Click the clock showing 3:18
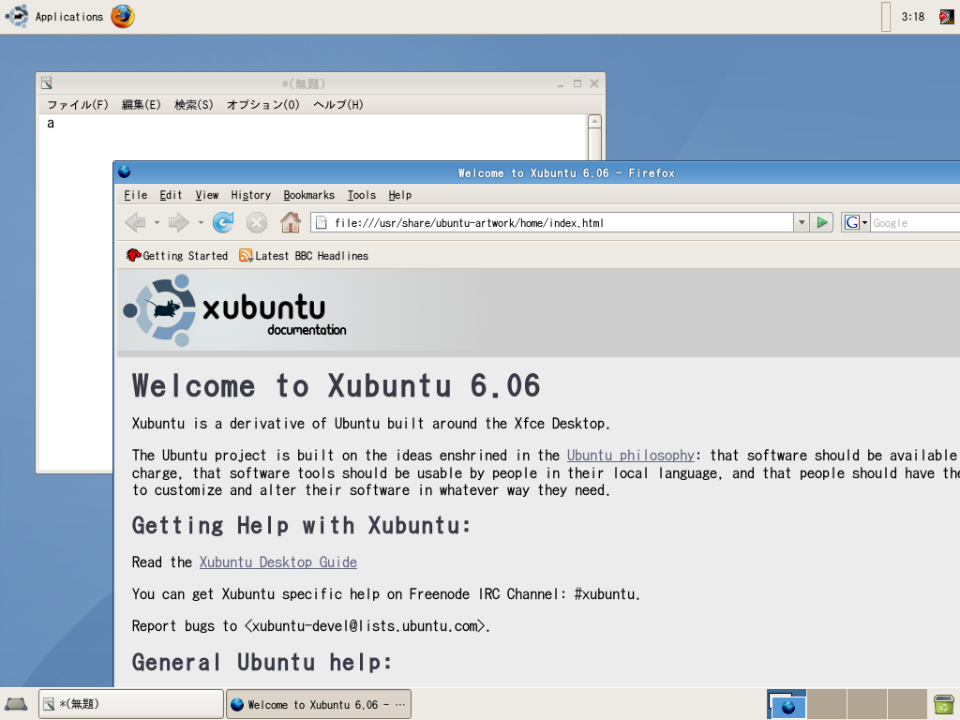The width and height of the screenshot is (960, 720). tap(912, 17)
